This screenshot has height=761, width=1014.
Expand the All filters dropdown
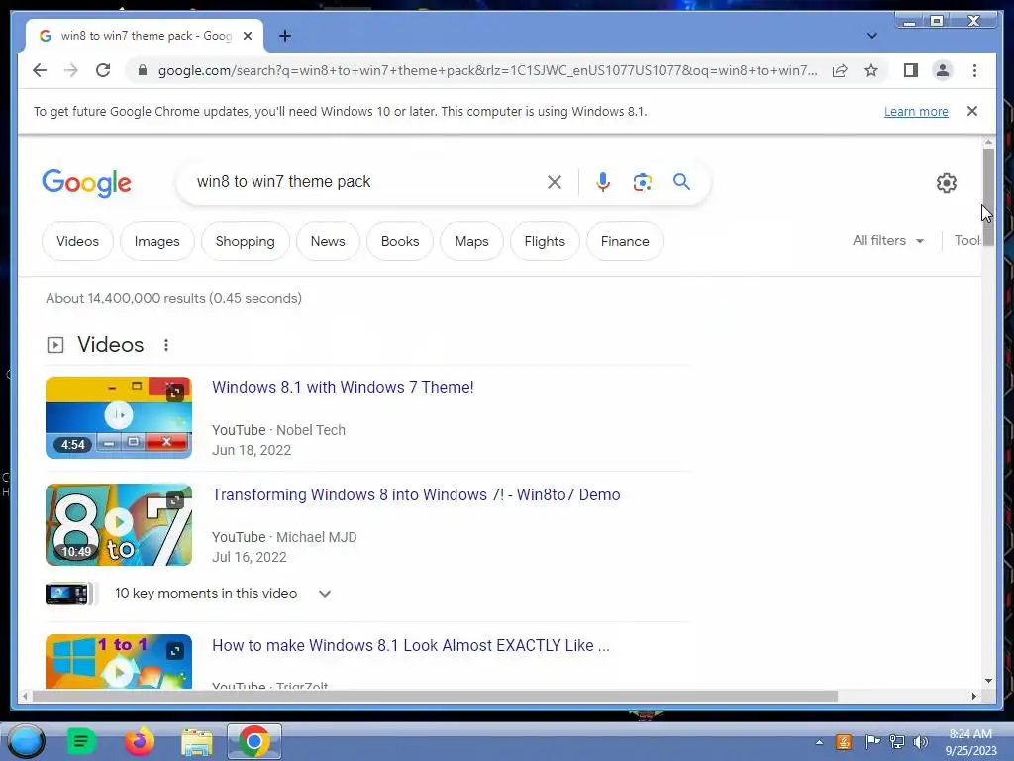888,240
